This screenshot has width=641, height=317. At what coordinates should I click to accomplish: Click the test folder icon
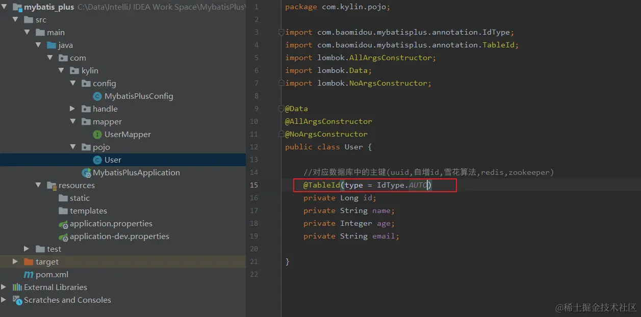tap(40, 249)
